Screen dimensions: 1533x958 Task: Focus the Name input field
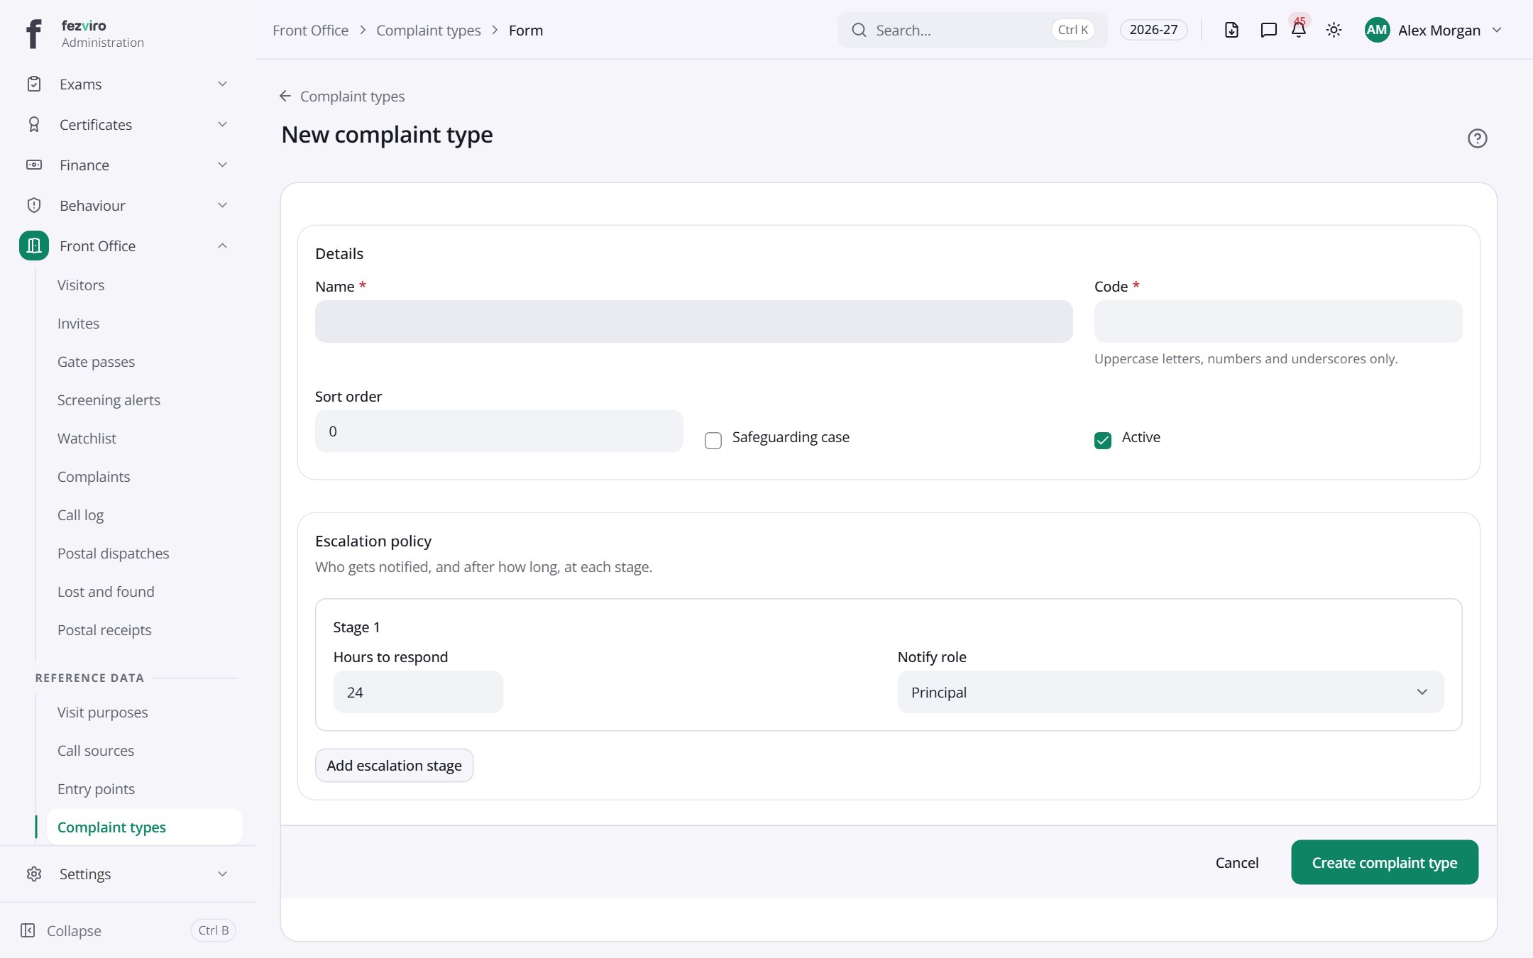coord(693,321)
